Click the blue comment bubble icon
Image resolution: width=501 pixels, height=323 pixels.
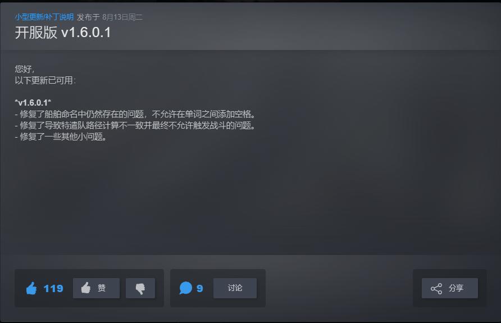(x=186, y=288)
